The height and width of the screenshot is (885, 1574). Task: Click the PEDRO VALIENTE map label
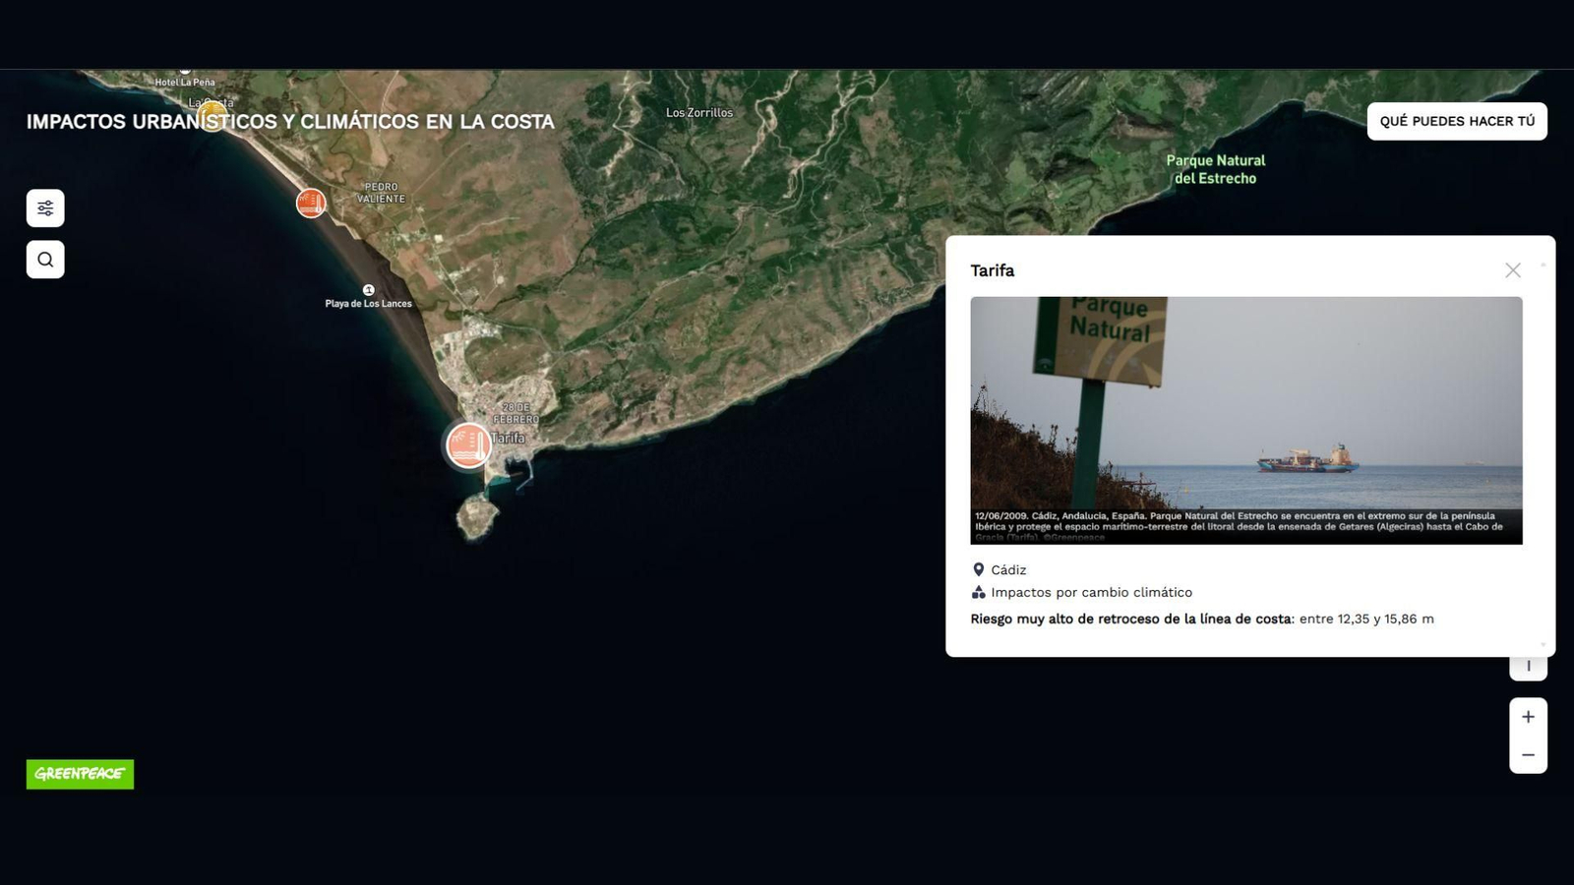(382, 193)
